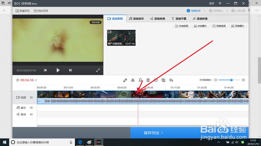261x146 pixels.
Task: Click the pinwheel app in taskbar
Action: [x=89, y=142]
